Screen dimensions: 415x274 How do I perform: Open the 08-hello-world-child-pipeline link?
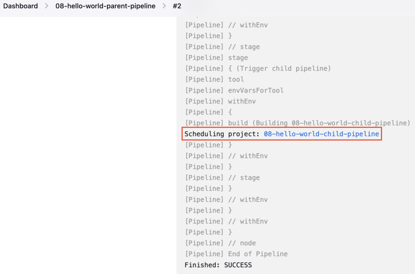click(321, 134)
